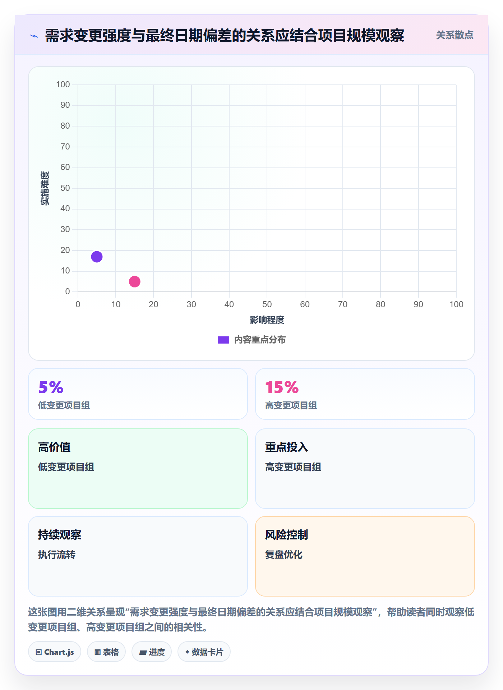
Task: Click the 内容重点分布 legend label
Action: [260, 340]
